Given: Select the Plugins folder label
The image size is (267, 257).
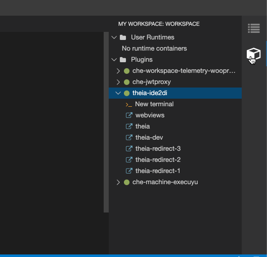Looking at the screenshot, I should pos(142,60).
